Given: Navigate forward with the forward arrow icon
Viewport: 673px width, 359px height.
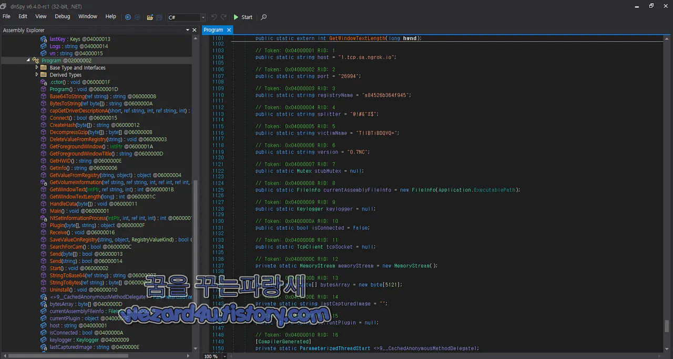Looking at the screenshot, I should (x=137, y=17).
